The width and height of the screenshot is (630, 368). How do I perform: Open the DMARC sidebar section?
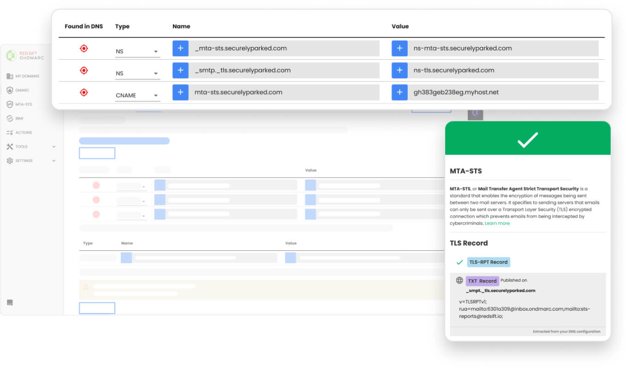(x=18, y=91)
